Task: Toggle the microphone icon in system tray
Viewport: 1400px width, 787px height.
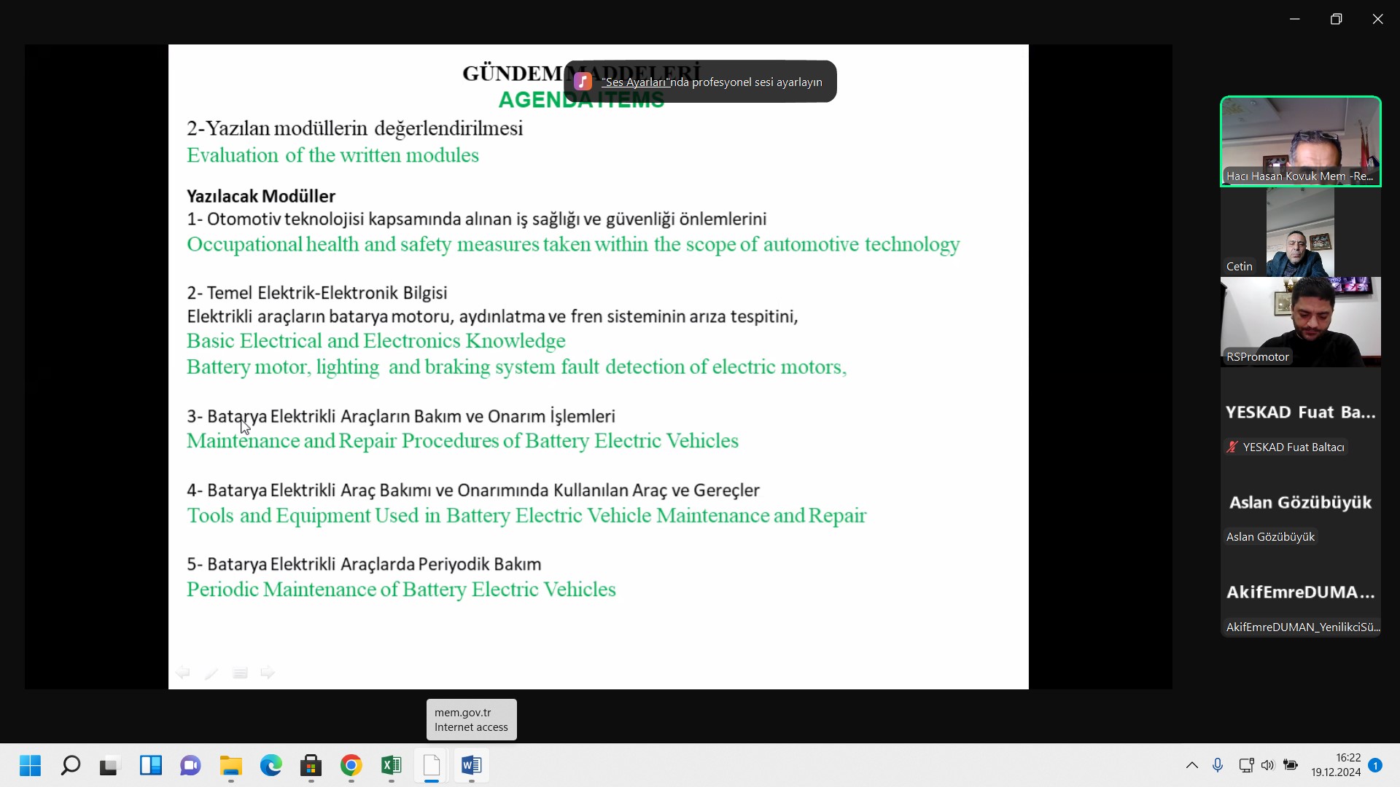Action: [x=1218, y=765]
